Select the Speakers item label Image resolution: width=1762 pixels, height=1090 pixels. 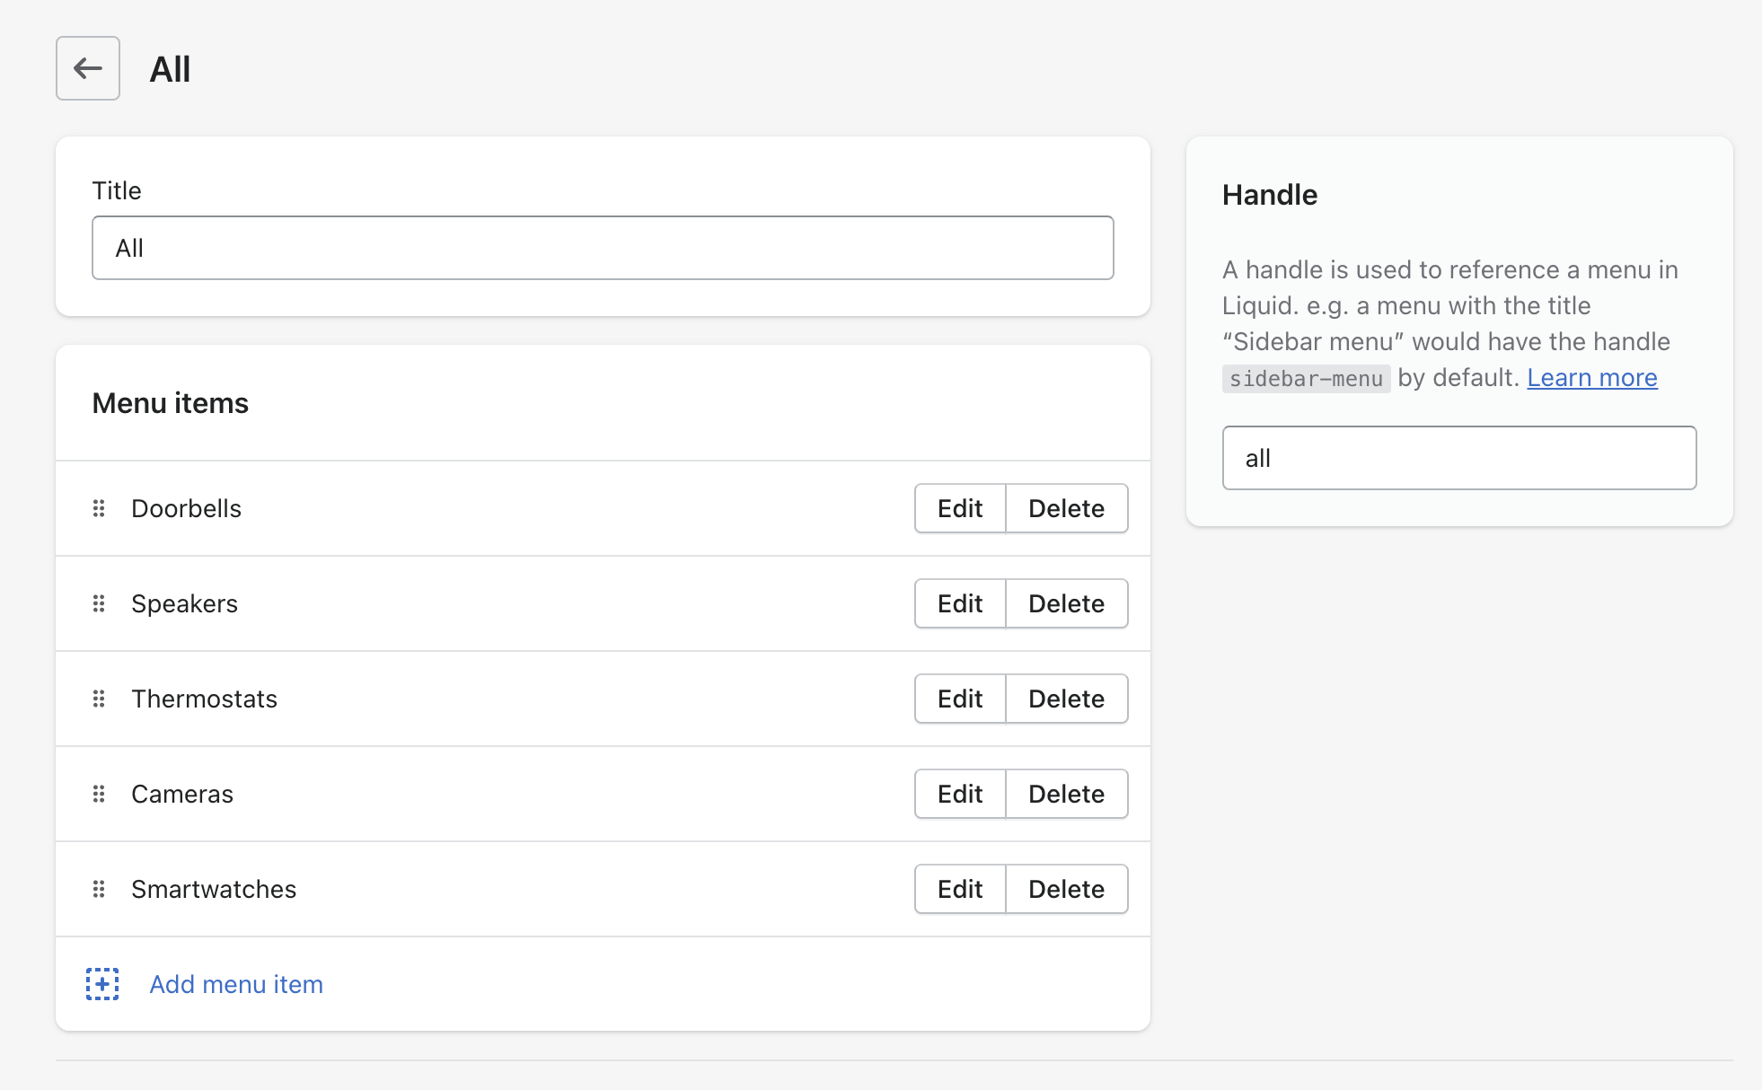pyautogui.click(x=185, y=603)
